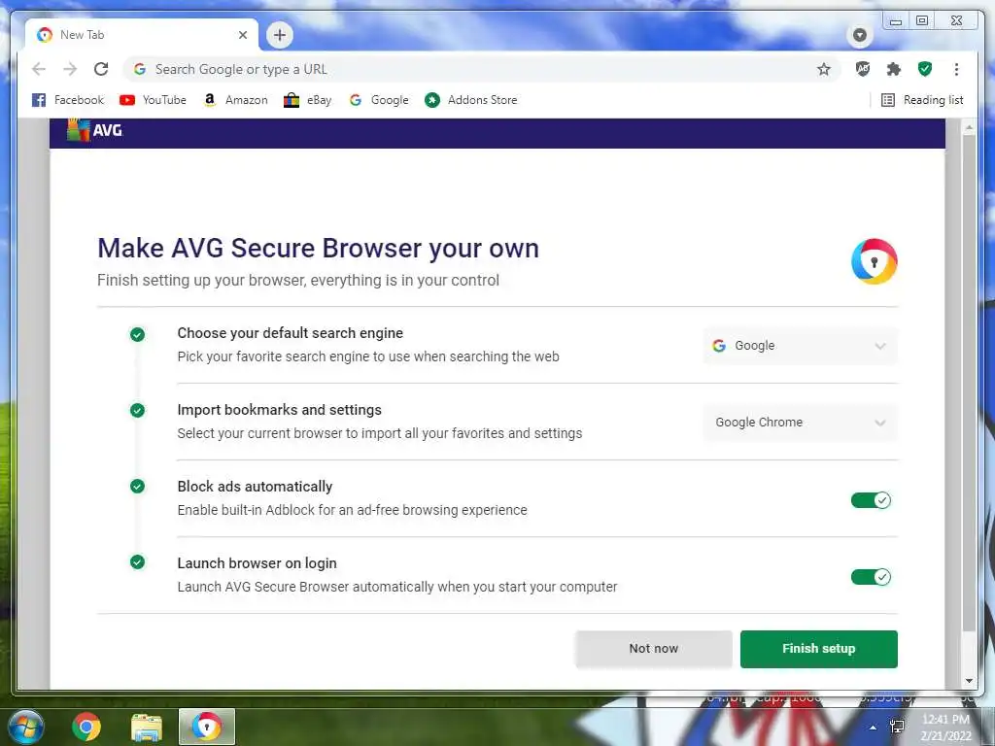Click the AVG logo in header
Image resolution: width=995 pixels, height=746 pixels.
pos(94,130)
